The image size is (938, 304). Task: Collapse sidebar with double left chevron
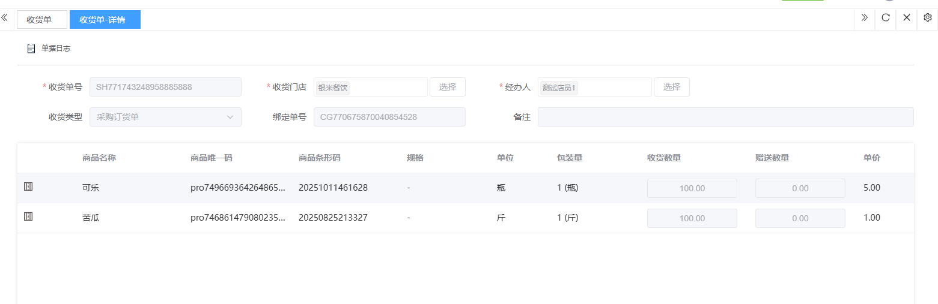5,18
